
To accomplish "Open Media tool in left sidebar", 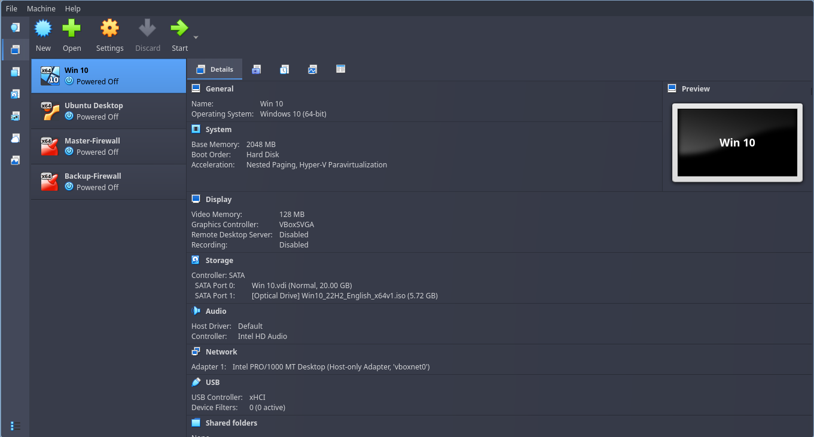I will coord(16,94).
